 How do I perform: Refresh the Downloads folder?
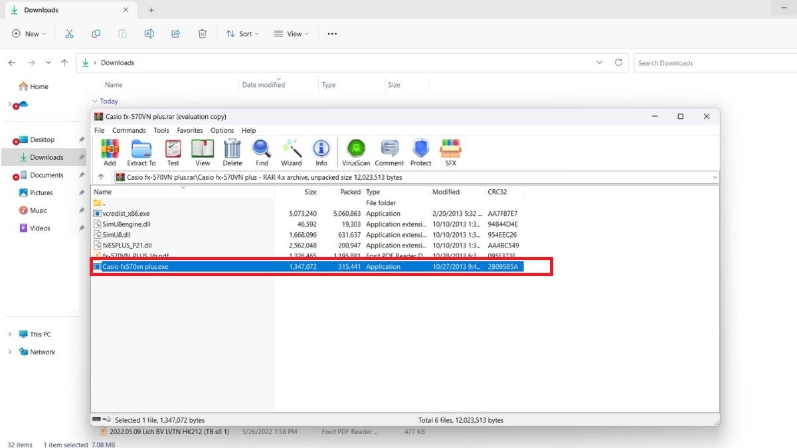[618, 62]
